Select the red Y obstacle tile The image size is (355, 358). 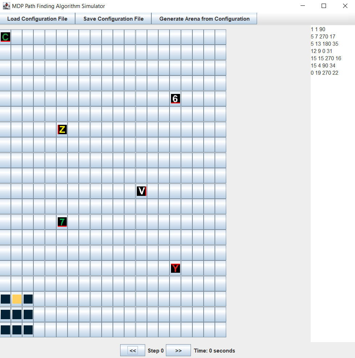[x=175, y=268]
